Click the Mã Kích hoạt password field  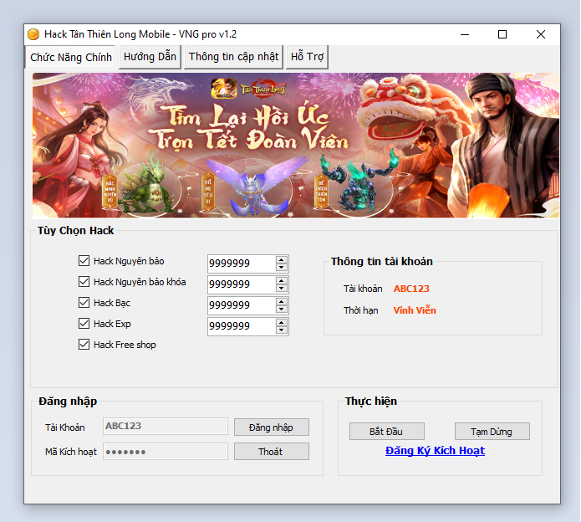[x=166, y=452]
